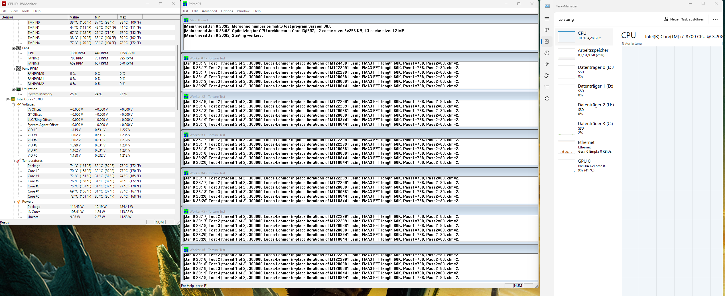Open Users view via people icon
Screen dimensions: 725x296
point(547,75)
